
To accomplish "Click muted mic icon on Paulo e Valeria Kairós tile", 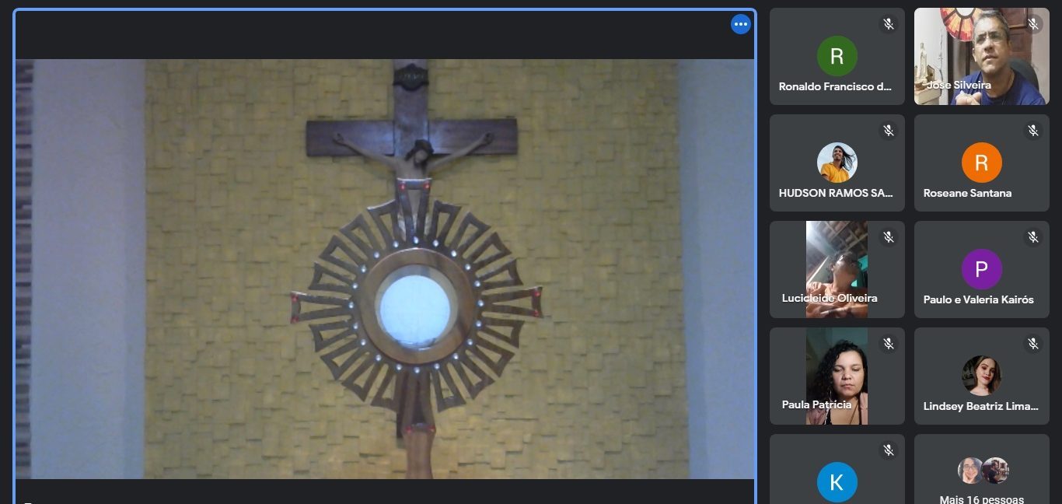I will pos(1032,237).
